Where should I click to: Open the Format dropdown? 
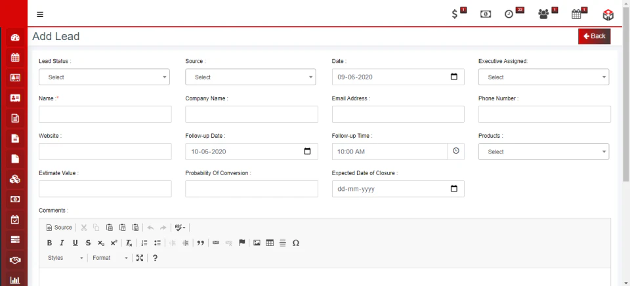(x=110, y=258)
